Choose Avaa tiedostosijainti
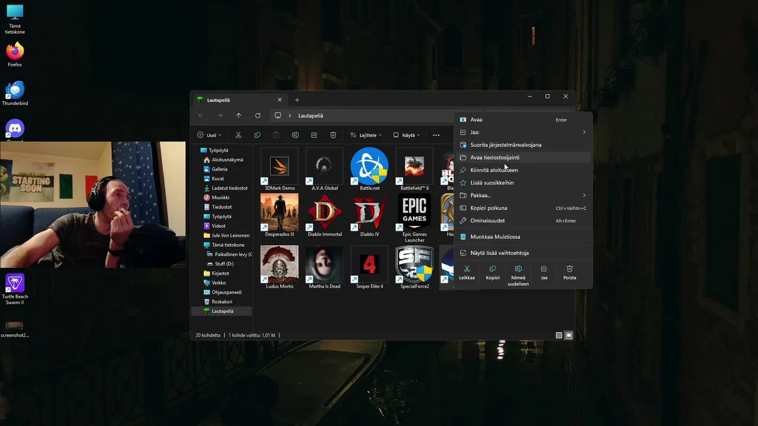758x426 pixels. 524,157
